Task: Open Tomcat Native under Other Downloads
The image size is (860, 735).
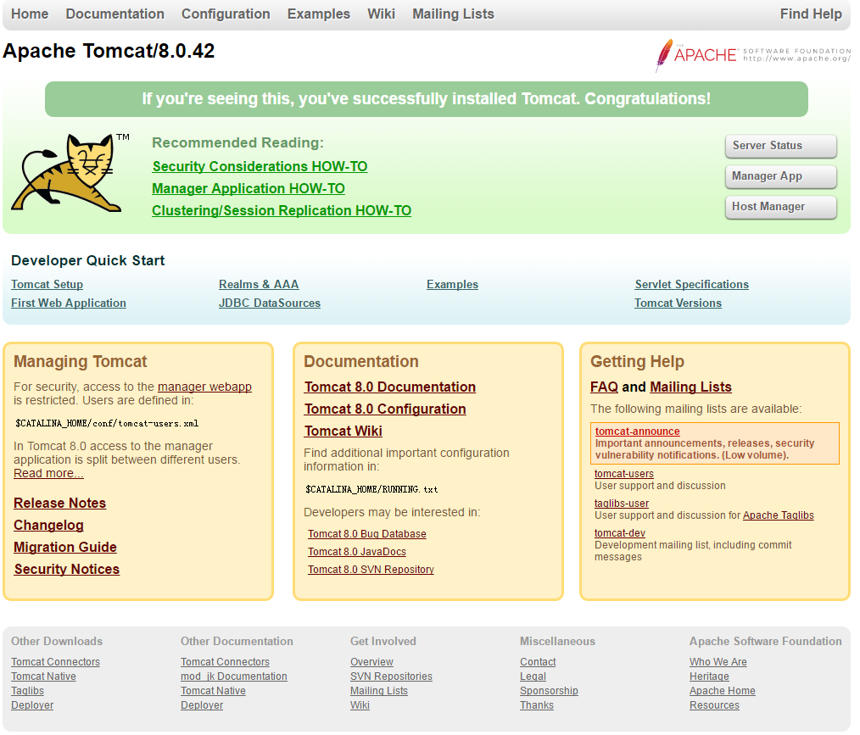Action: pyautogui.click(x=43, y=677)
